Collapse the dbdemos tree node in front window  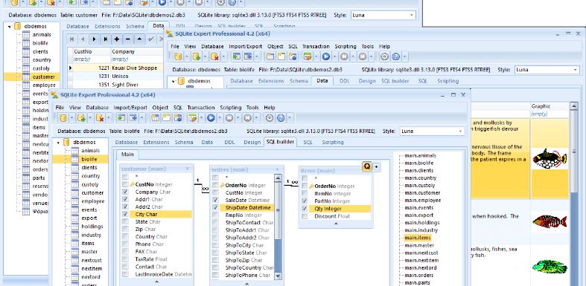click(58, 143)
